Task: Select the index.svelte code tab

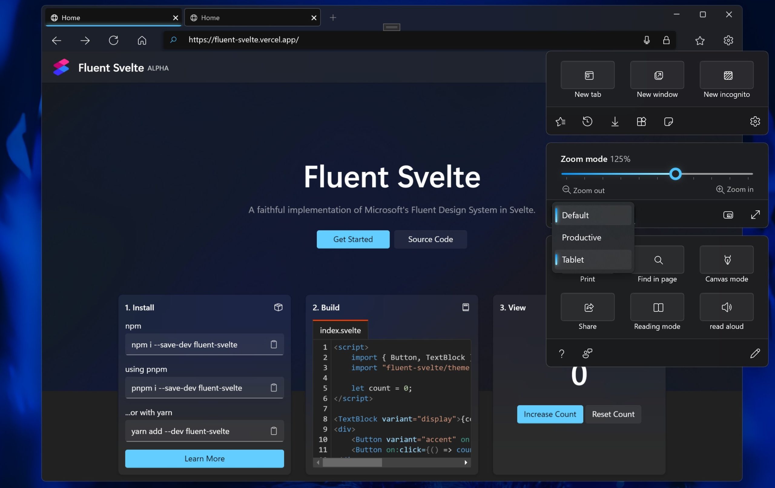Action: pyautogui.click(x=340, y=330)
